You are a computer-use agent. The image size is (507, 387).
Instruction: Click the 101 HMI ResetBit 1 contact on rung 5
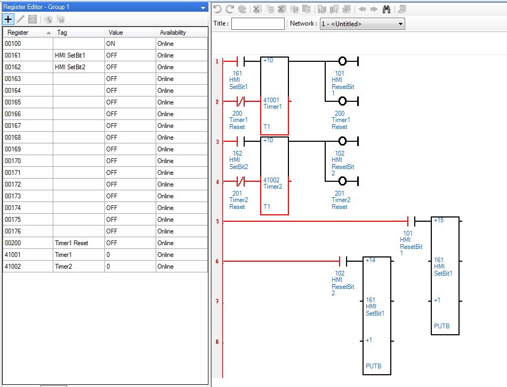tap(411, 221)
